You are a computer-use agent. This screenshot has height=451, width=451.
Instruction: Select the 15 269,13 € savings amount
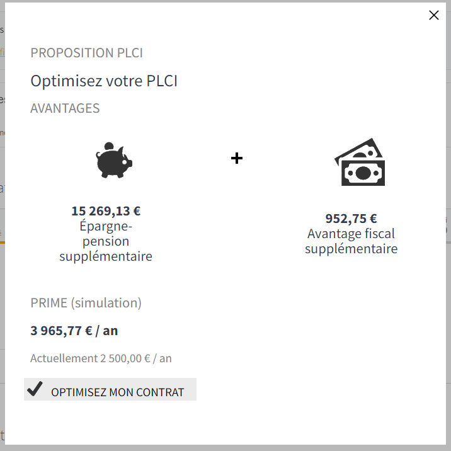tap(106, 210)
